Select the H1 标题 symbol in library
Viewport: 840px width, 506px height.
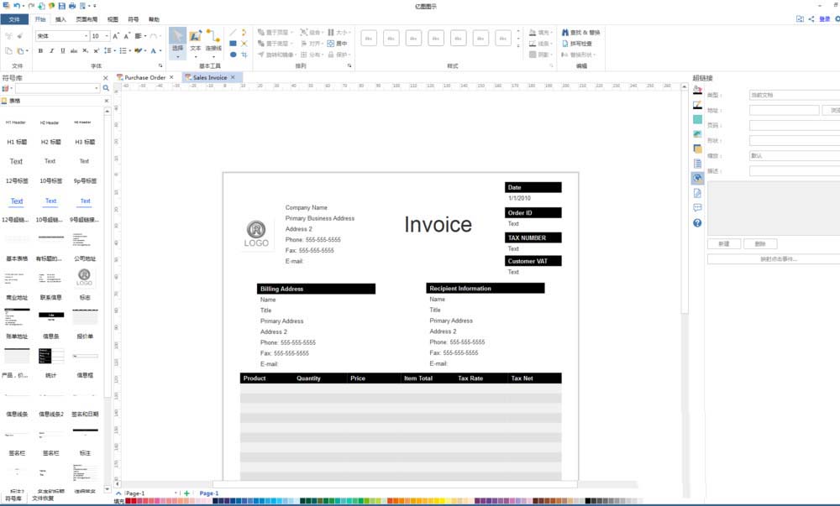(x=17, y=142)
